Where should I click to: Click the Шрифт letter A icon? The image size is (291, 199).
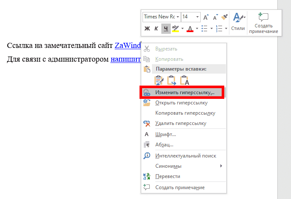click(x=147, y=134)
